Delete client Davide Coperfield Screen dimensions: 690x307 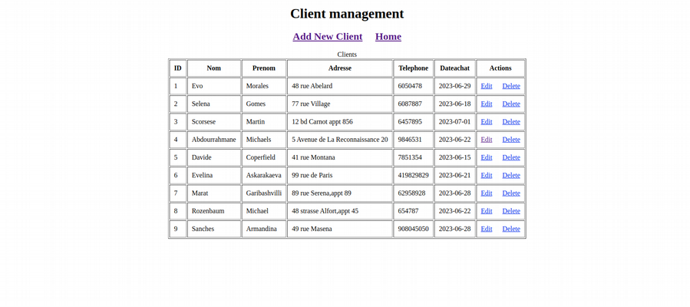(x=511, y=157)
